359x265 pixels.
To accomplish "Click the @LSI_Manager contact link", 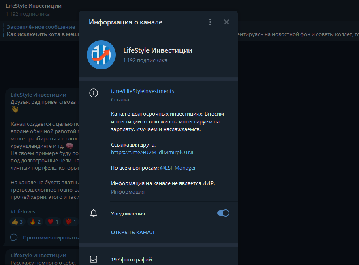I will click(x=178, y=168).
